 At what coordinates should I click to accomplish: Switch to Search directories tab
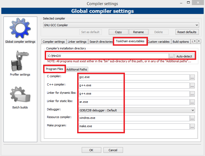101,42
